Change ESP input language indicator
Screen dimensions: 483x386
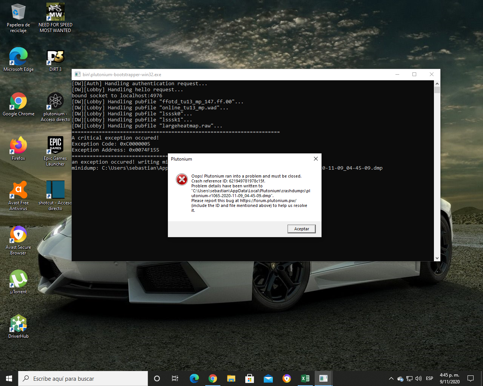429,378
